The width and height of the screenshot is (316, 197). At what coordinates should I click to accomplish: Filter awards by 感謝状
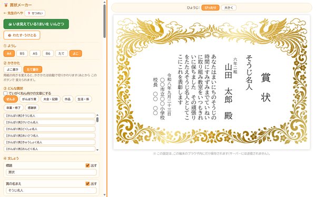click(x=32, y=108)
